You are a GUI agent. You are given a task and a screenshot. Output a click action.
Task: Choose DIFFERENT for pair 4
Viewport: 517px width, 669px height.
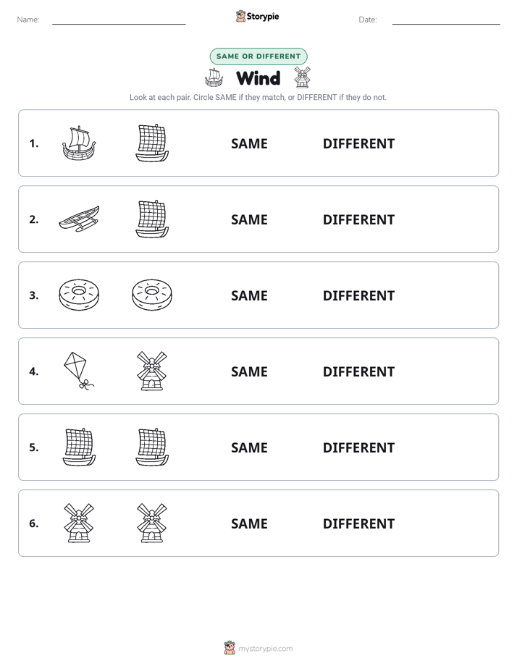[x=358, y=371]
